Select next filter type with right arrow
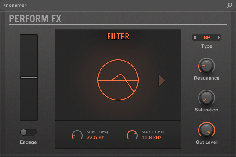Screen dimensions: 236x157 (218, 37)
